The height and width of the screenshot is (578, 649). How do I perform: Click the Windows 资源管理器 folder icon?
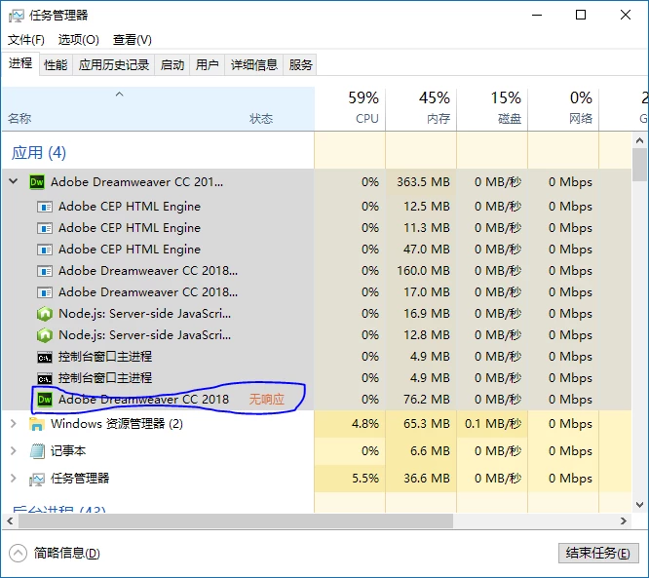tap(37, 424)
